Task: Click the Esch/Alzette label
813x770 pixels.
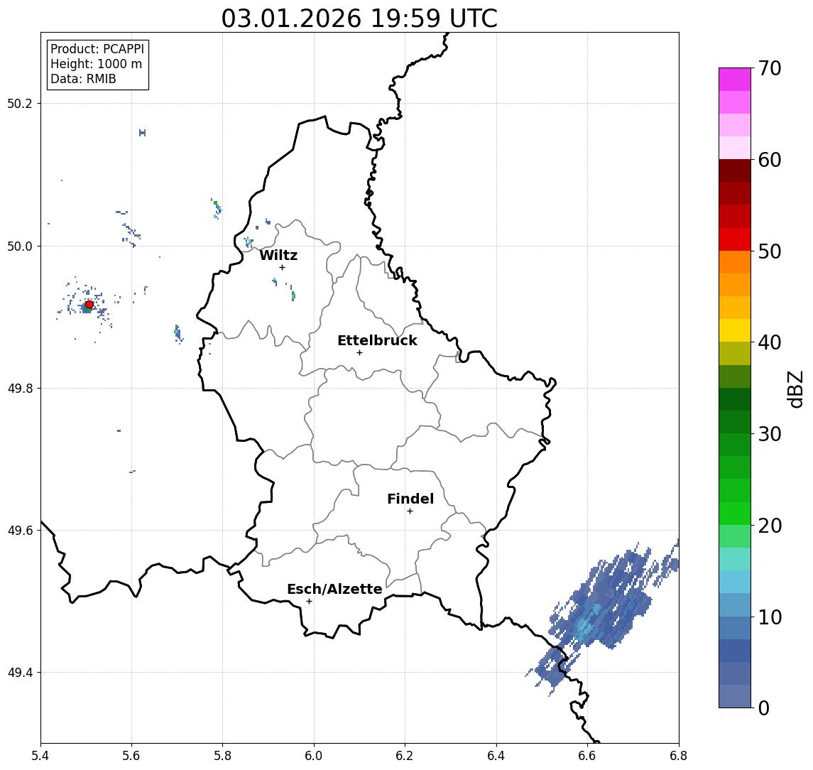Action: click(334, 589)
